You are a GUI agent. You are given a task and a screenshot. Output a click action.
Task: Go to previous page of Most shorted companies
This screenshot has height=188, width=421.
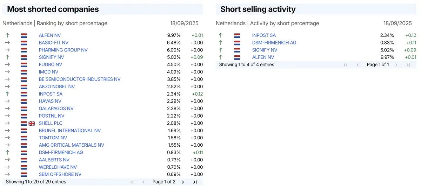pyautogui.click(x=143, y=182)
